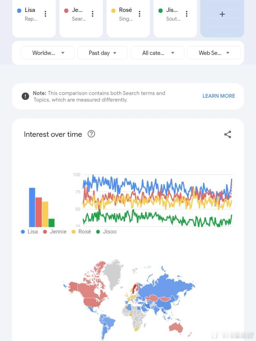256x341 pixels.
Task: Open the Web Search type dropdown
Action: click(x=214, y=53)
